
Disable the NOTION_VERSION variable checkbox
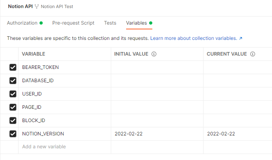(x=13, y=134)
